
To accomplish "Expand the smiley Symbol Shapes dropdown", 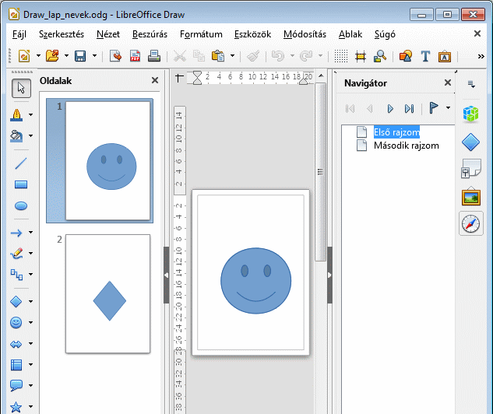I will point(30,322).
